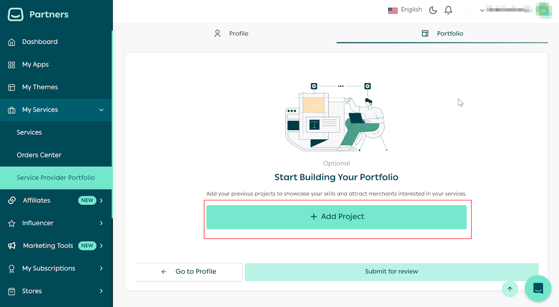Image resolution: width=559 pixels, height=307 pixels.
Task: Open notifications bell icon
Action: click(448, 10)
